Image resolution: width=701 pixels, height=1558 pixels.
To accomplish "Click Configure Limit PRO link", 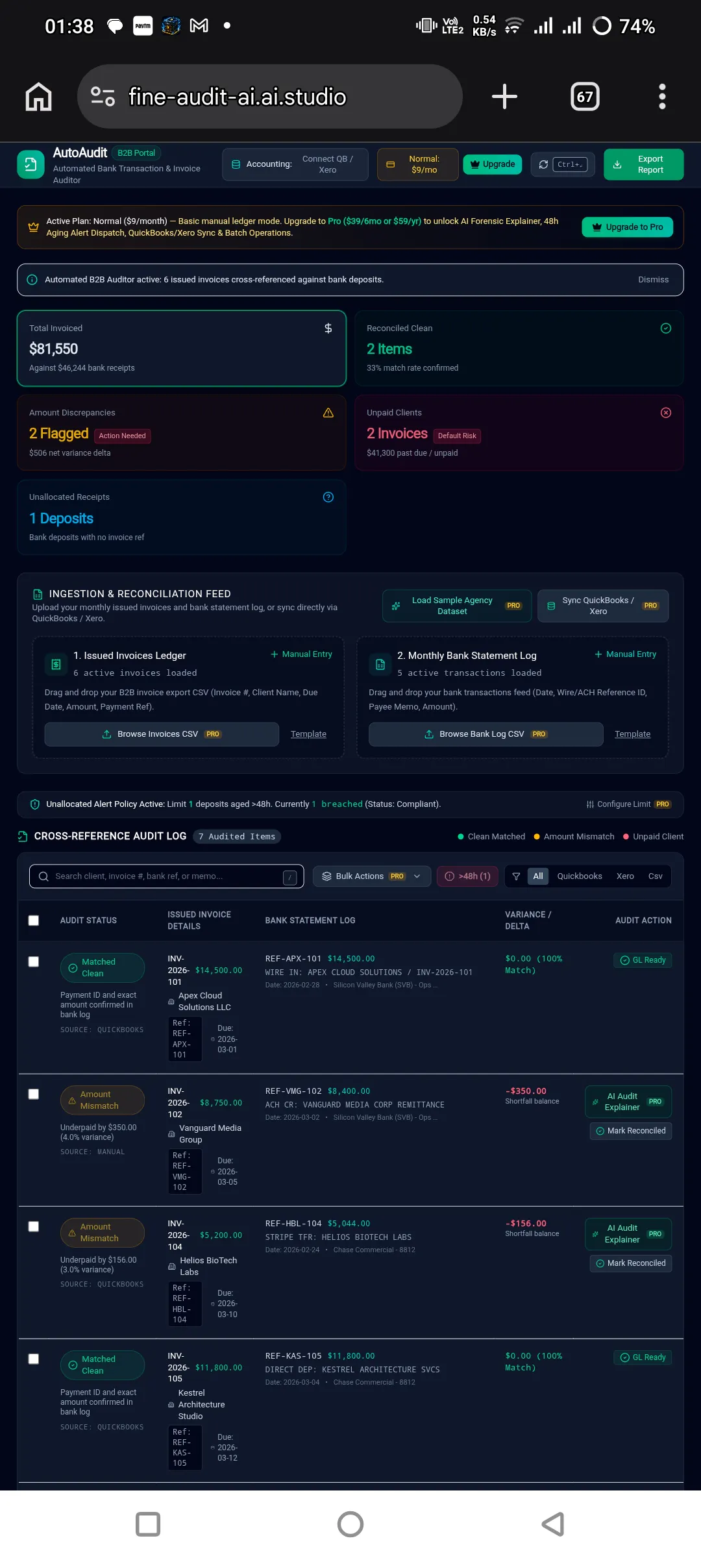I will pyautogui.click(x=628, y=804).
